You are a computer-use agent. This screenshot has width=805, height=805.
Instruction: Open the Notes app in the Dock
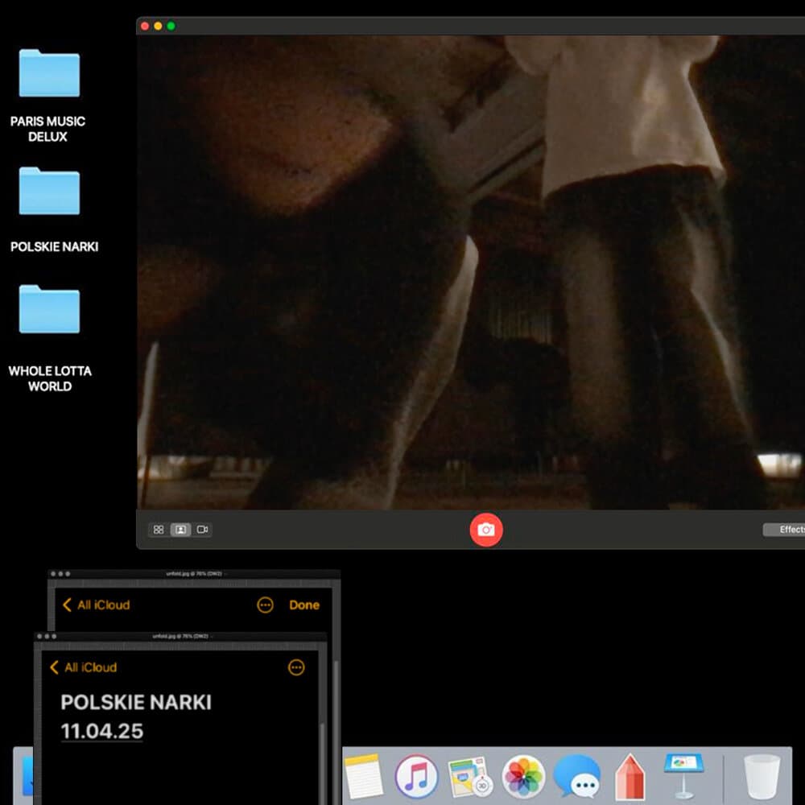coord(364,776)
